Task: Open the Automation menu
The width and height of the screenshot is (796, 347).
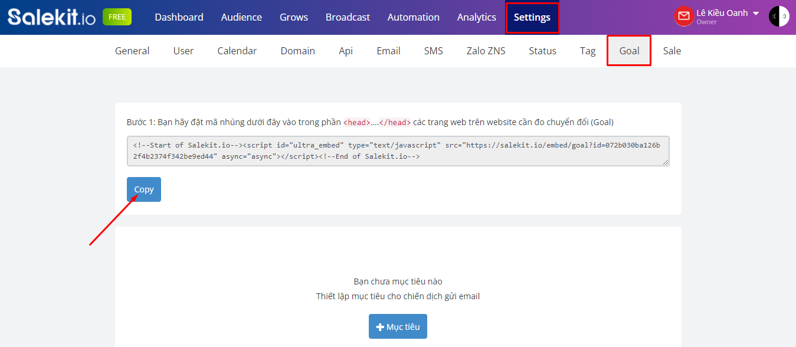Action: [x=414, y=17]
